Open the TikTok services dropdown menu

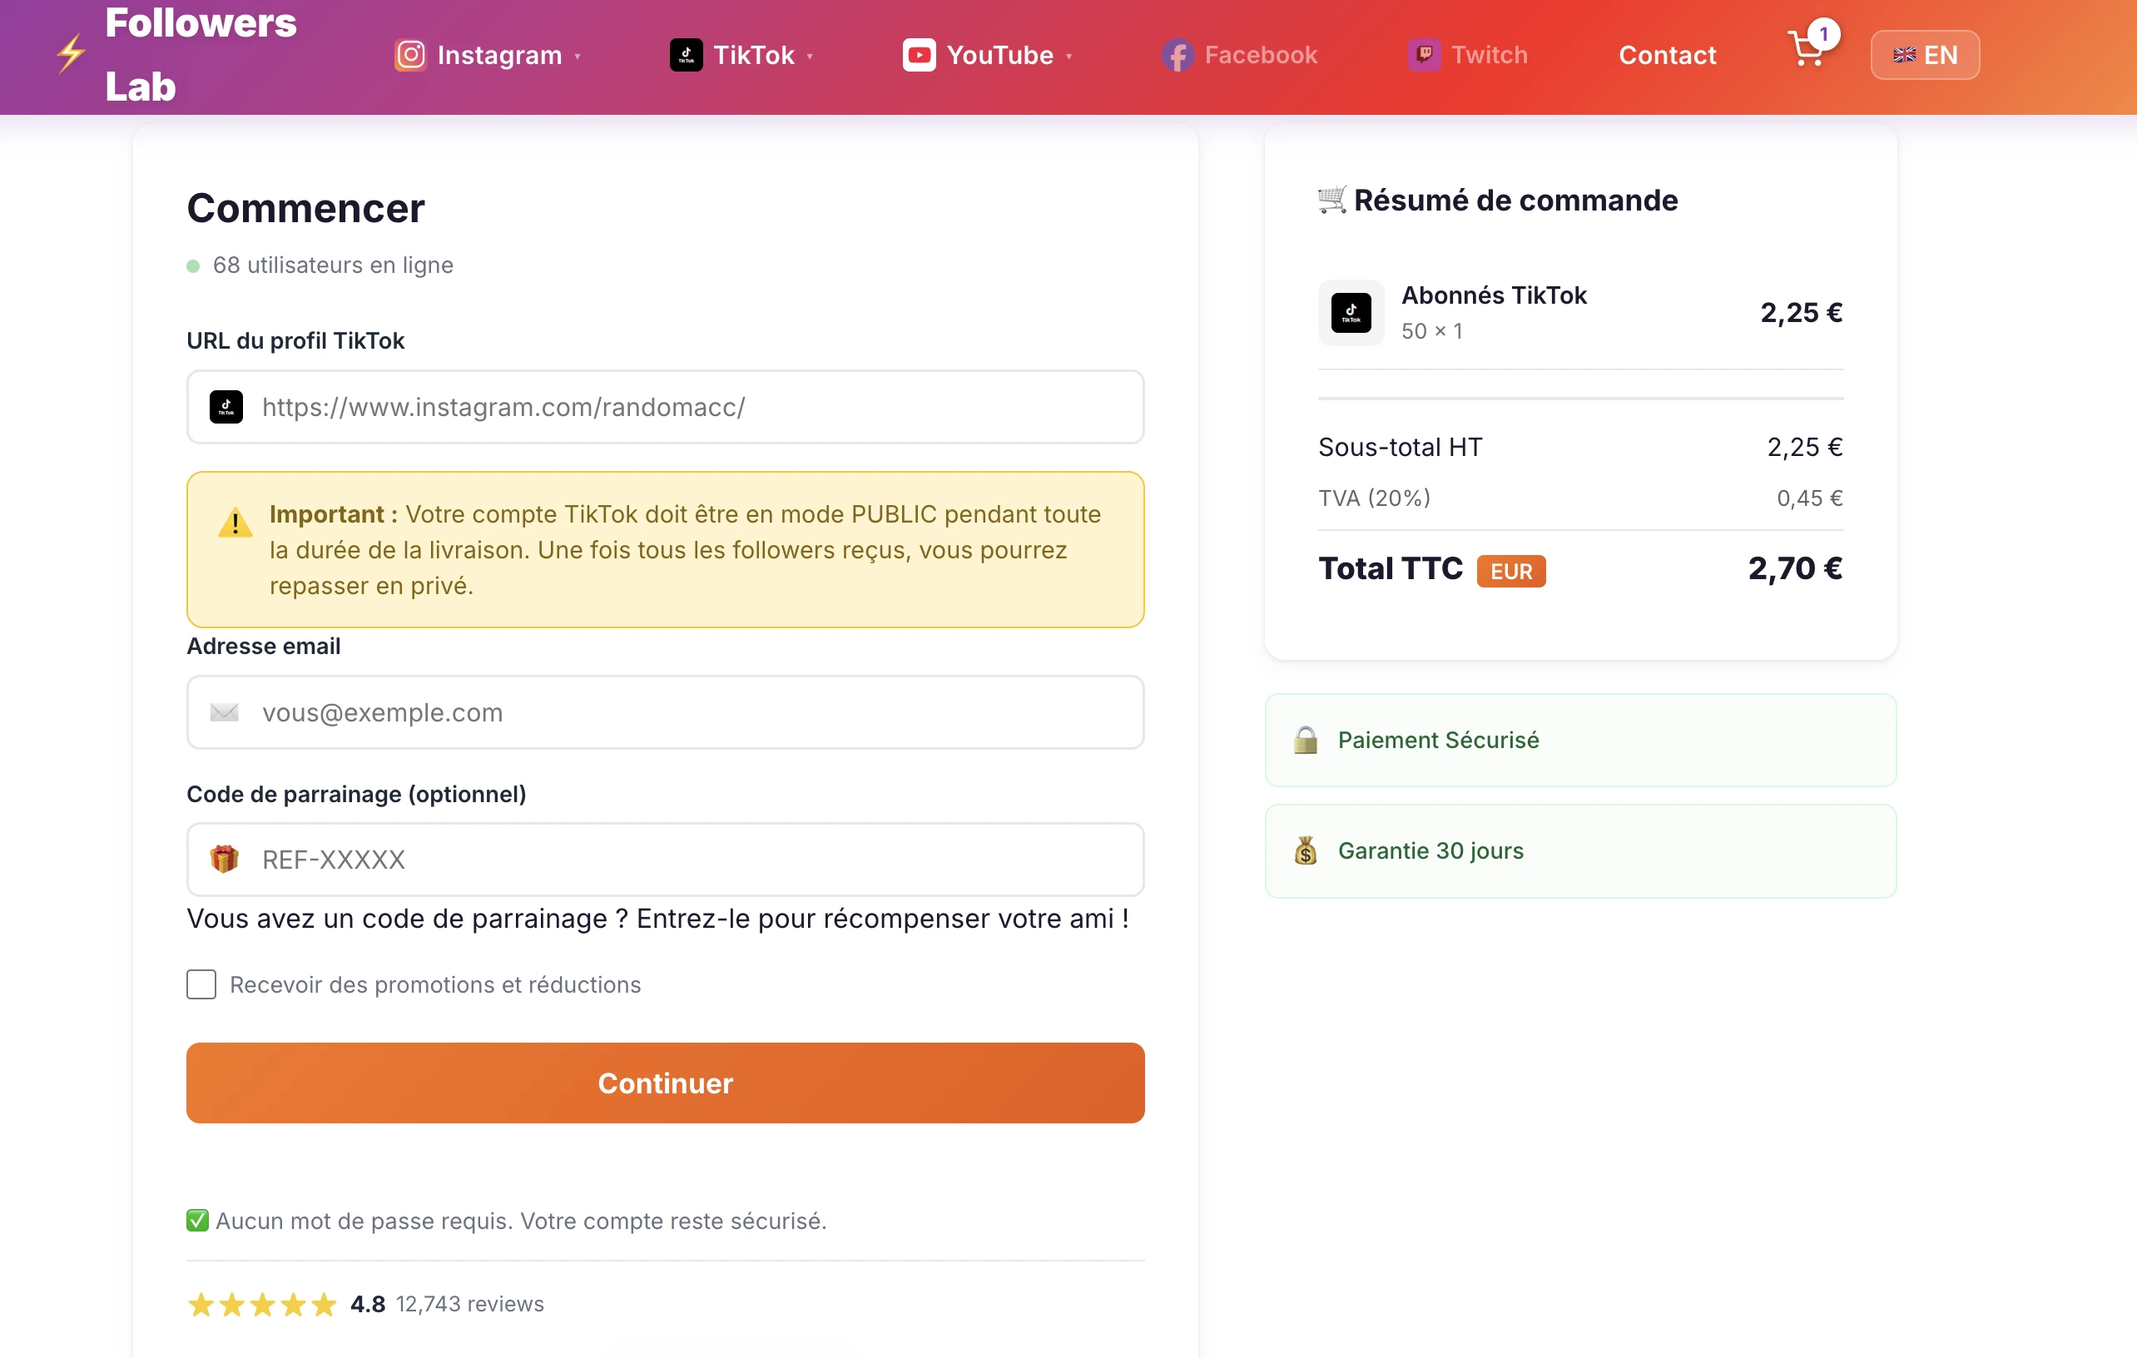[810, 56]
